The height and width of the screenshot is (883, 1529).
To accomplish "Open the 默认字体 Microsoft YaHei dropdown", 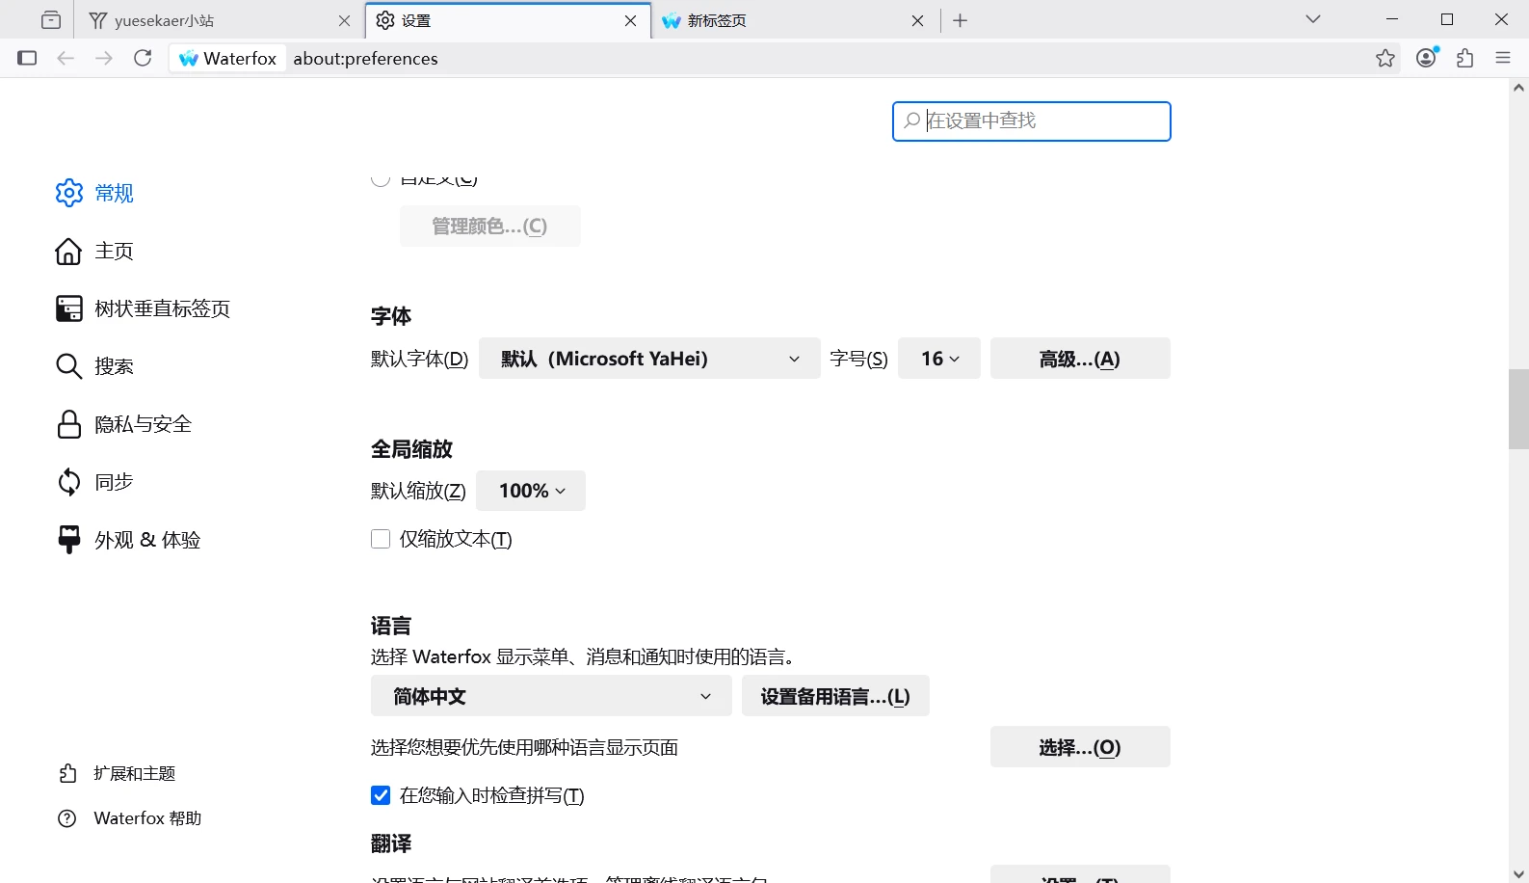I will [649, 359].
